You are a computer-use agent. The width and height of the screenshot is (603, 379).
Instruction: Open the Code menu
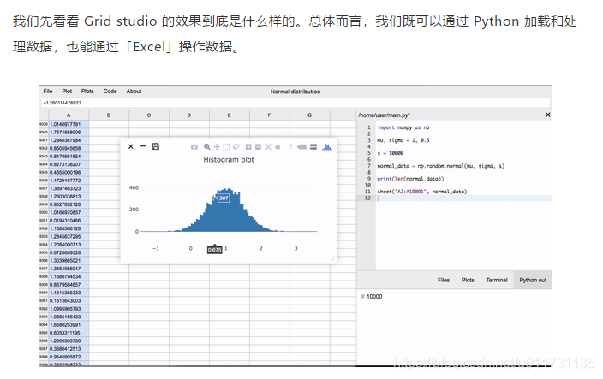coord(110,91)
